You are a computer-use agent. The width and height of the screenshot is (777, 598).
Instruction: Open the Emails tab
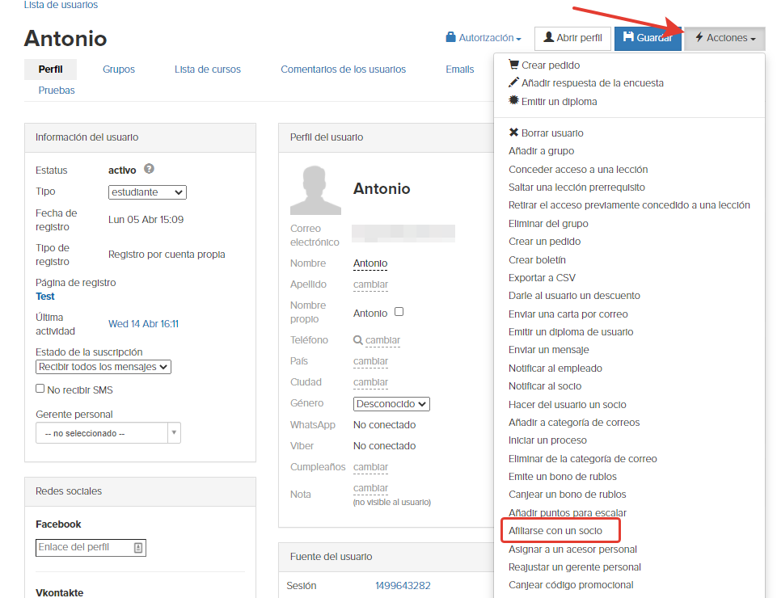point(460,69)
